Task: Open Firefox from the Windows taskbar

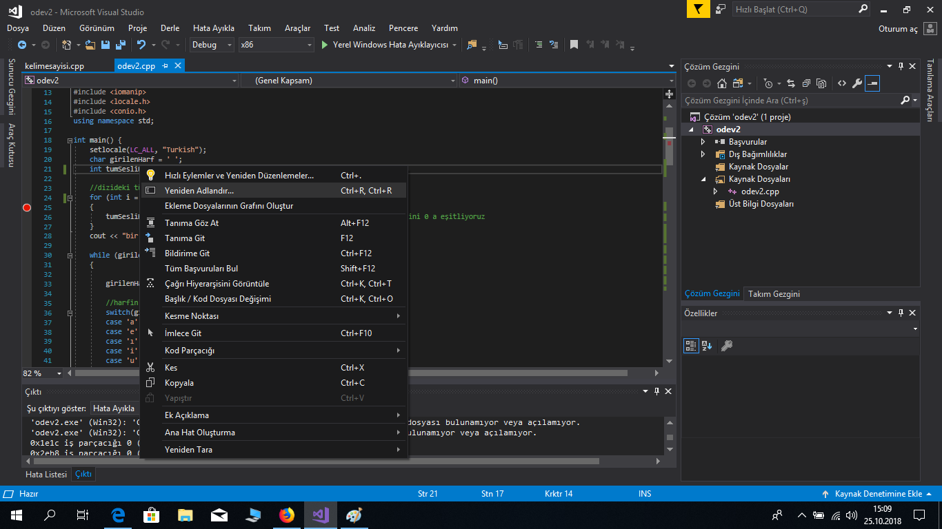Action: [286, 515]
